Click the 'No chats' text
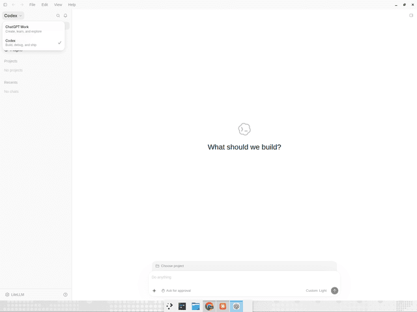This screenshot has height=312, width=417. click(x=11, y=92)
